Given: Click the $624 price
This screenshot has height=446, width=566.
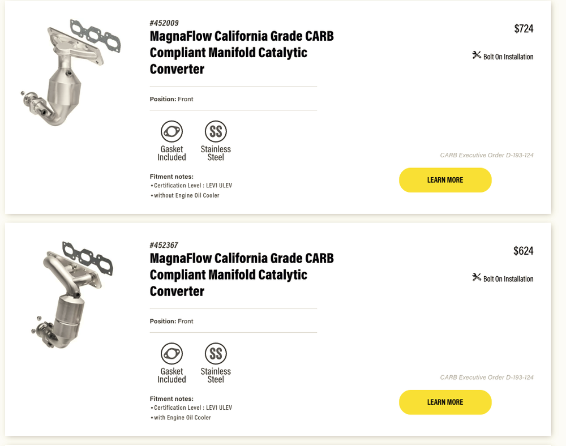Looking at the screenshot, I should pos(523,251).
